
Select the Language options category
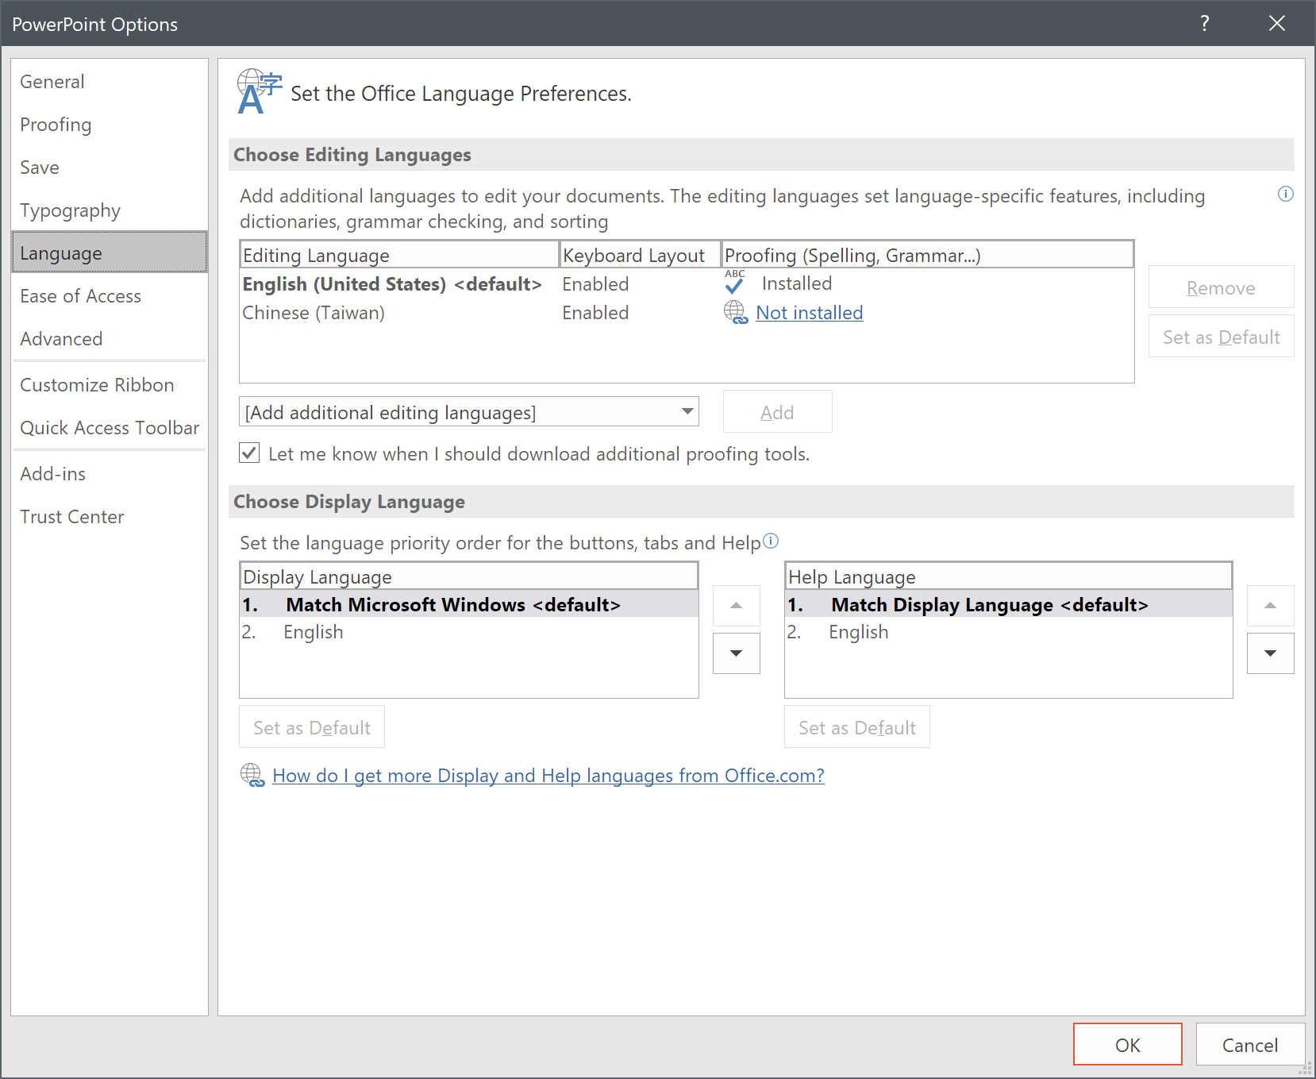[110, 253]
